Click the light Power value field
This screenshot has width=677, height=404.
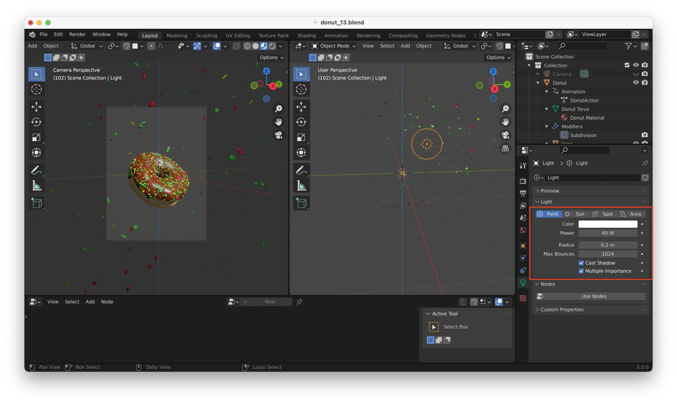point(608,233)
